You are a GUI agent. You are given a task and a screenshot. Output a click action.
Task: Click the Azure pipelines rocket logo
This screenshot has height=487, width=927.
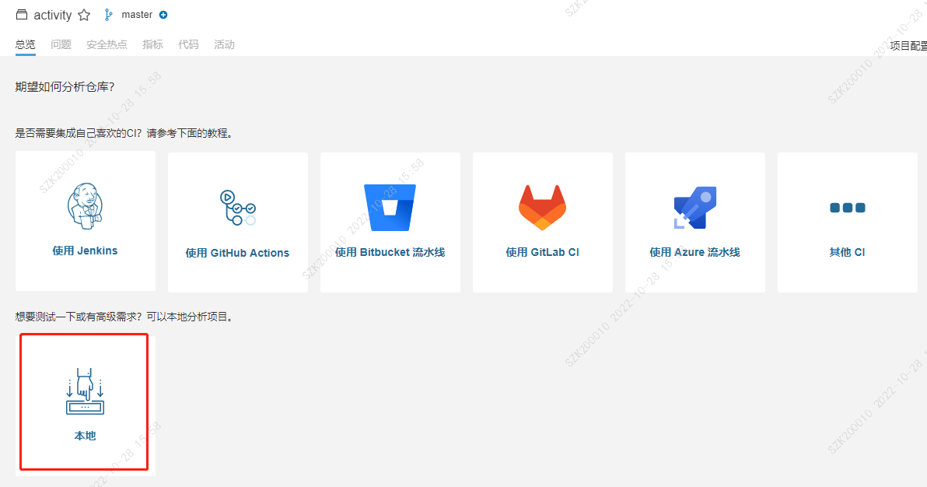click(694, 207)
